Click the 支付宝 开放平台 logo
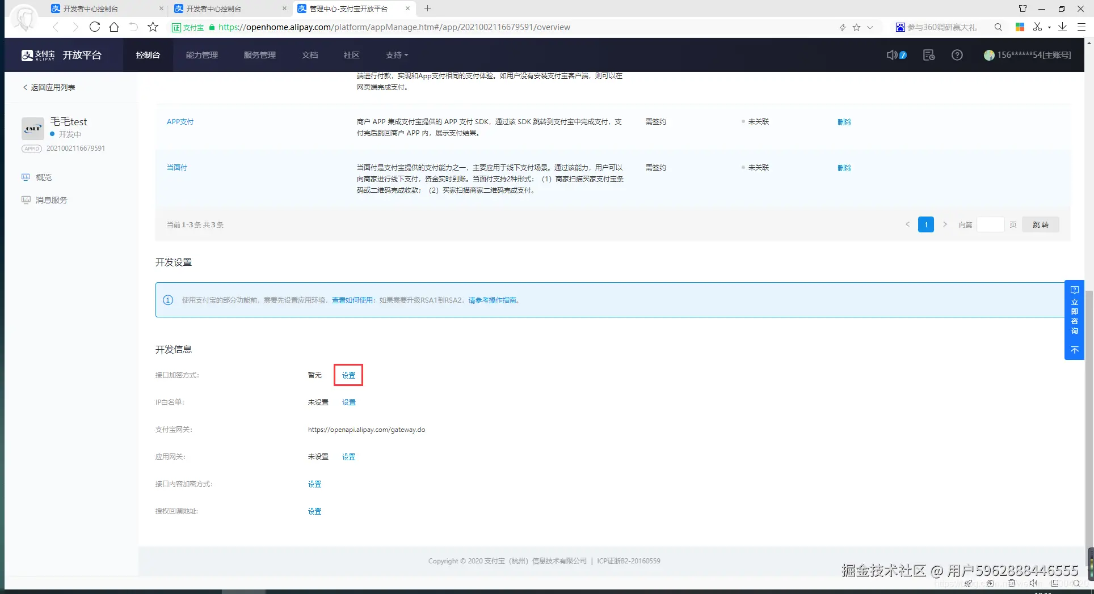Viewport: 1094px width, 594px height. pos(61,55)
